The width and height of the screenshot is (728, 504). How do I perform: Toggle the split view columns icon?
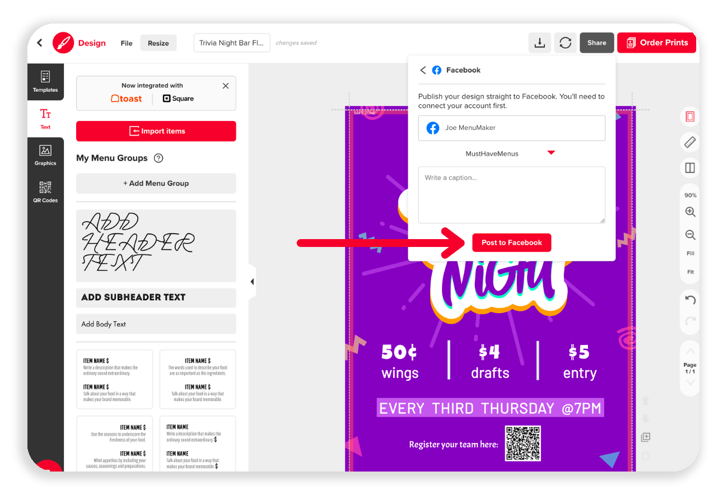[x=690, y=168]
